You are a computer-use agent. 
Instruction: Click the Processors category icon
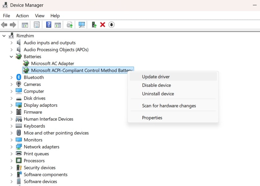[x=19, y=160]
